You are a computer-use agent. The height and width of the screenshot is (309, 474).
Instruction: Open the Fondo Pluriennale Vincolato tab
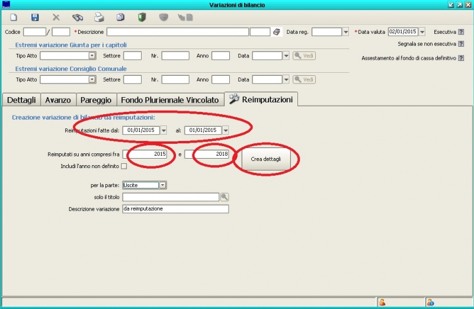[170, 100]
